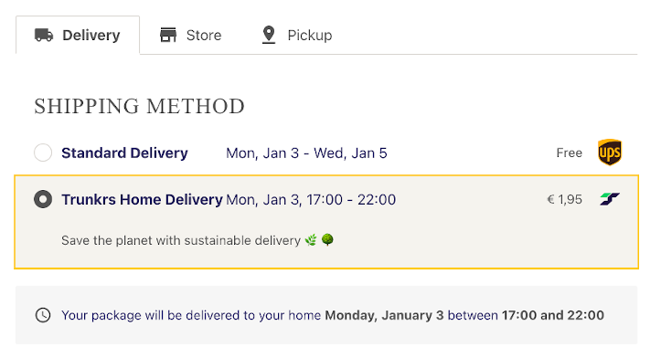Select the Standard Delivery radio button
Image resolution: width=661 pixels, height=358 pixels.
[x=43, y=153]
